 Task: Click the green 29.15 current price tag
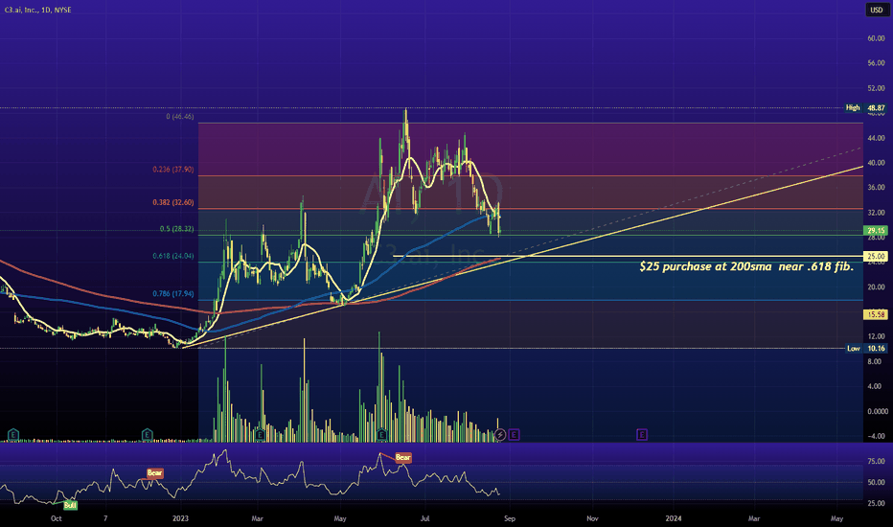(x=876, y=231)
